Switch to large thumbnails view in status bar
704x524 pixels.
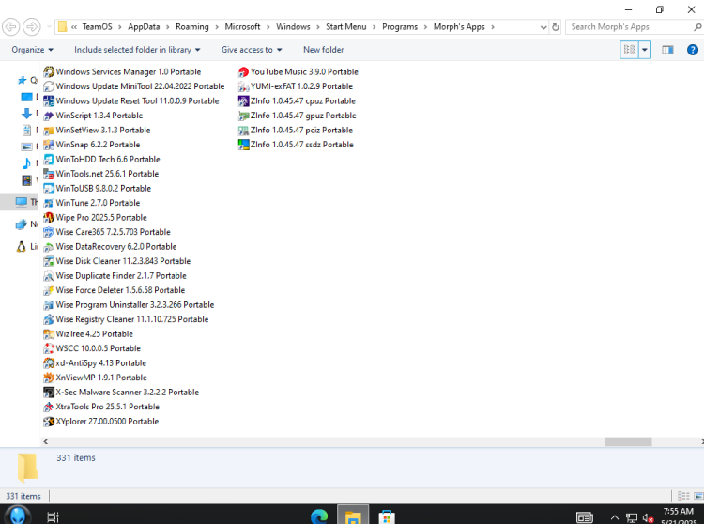tap(698, 496)
